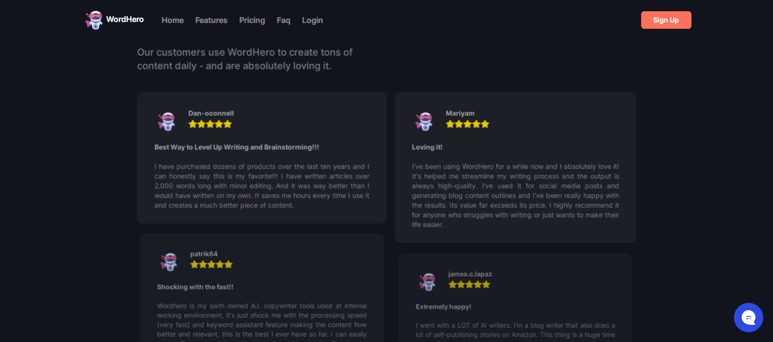This screenshot has height=342, width=773.
Task: Click the Login link
Action: coord(312,20)
